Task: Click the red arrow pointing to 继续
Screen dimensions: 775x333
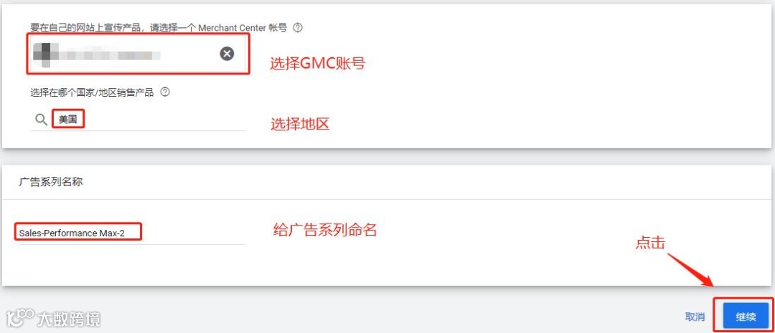Action: point(690,270)
